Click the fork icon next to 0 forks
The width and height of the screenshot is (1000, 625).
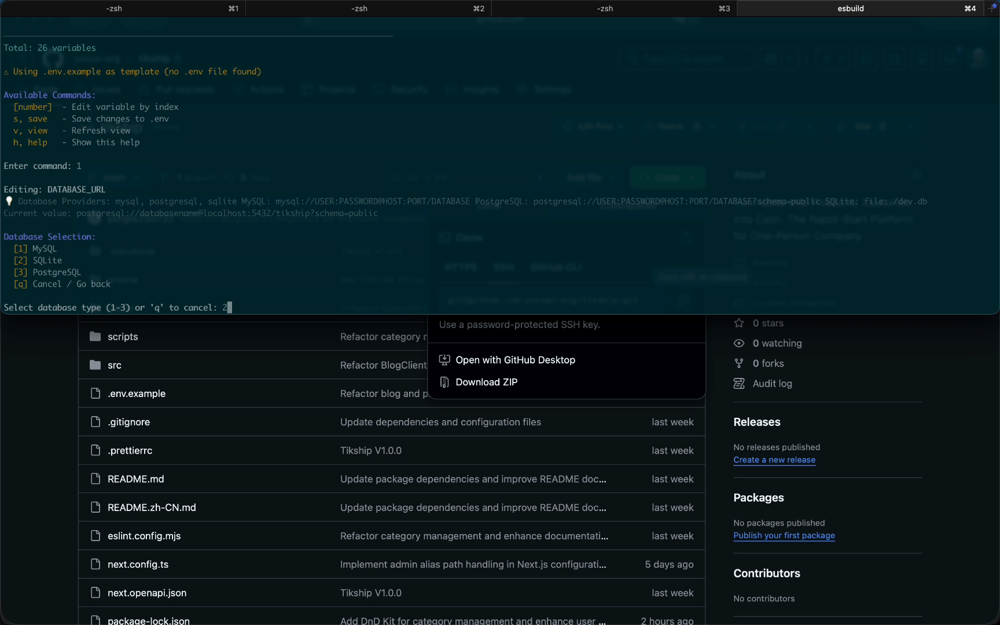pos(739,363)
